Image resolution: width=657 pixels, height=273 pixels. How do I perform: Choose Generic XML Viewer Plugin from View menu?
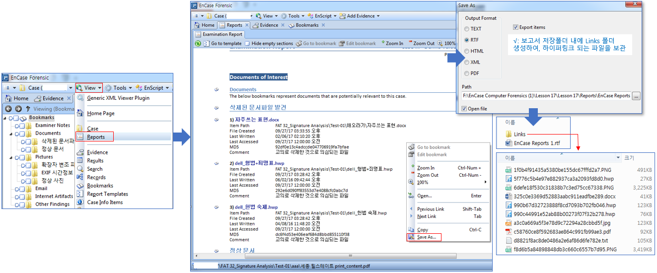tap(118, 98)
